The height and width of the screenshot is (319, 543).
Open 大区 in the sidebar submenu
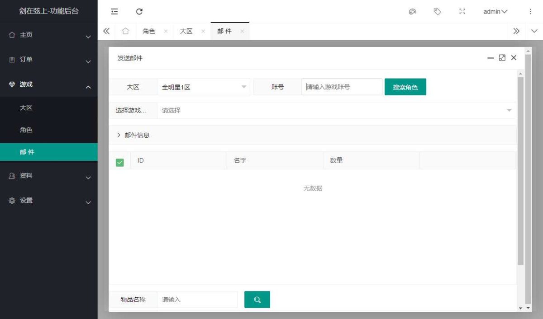tap(49, 108)
